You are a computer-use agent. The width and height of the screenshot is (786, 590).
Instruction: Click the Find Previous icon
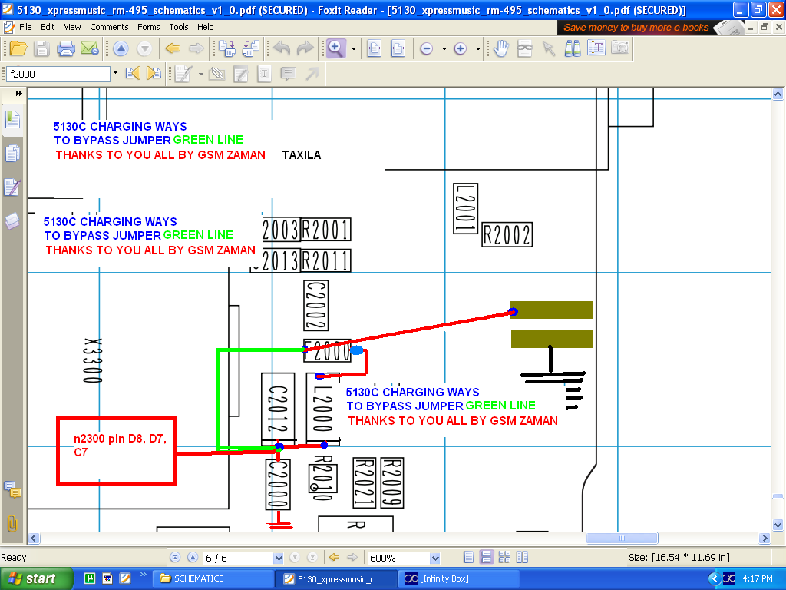pos(133,74)
